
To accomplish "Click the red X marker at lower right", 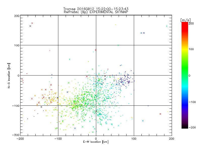I will pos(160,114).
